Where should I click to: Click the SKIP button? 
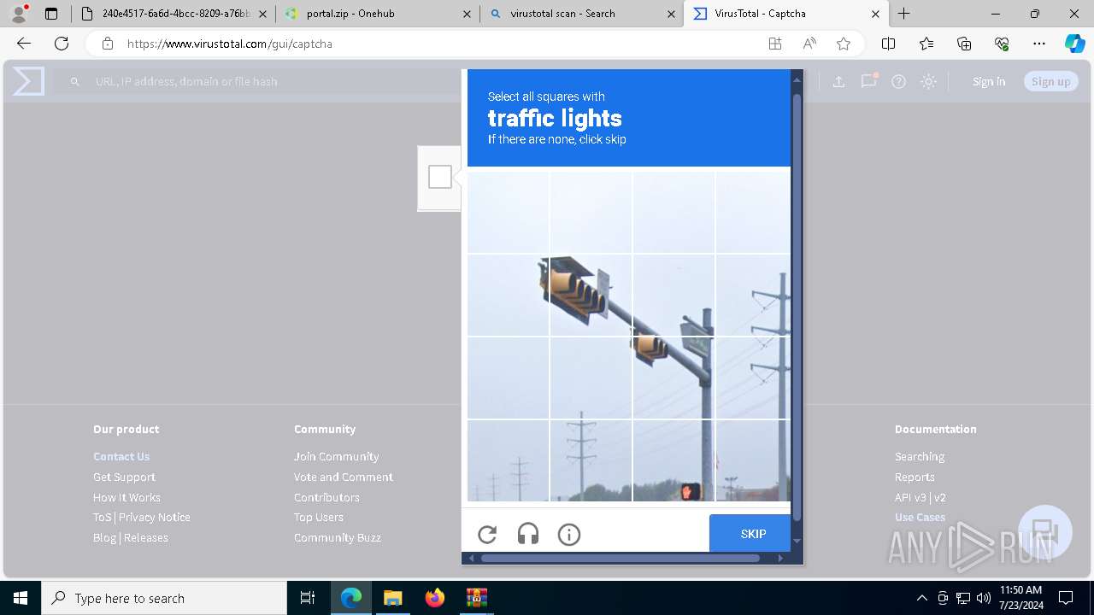point(750,534)
